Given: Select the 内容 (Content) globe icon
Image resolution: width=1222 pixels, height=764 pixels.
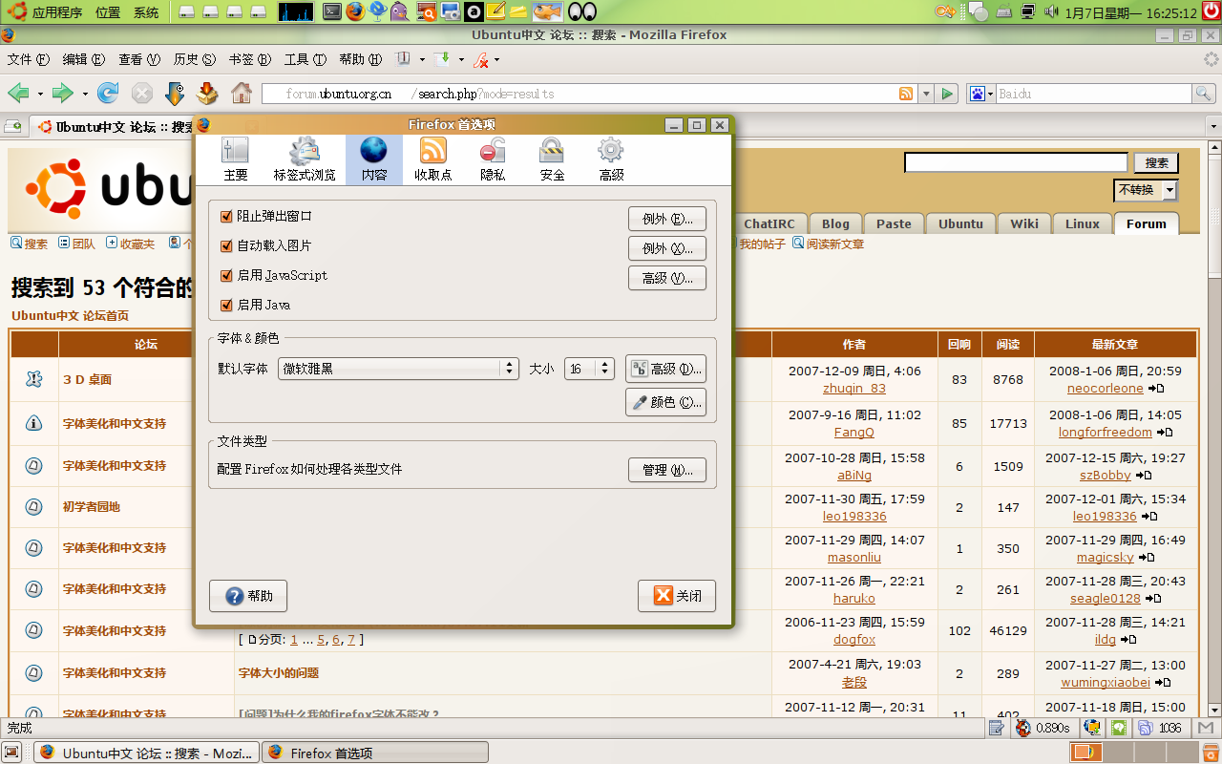Looking at the screenshot, I should (x=374, y=159).
